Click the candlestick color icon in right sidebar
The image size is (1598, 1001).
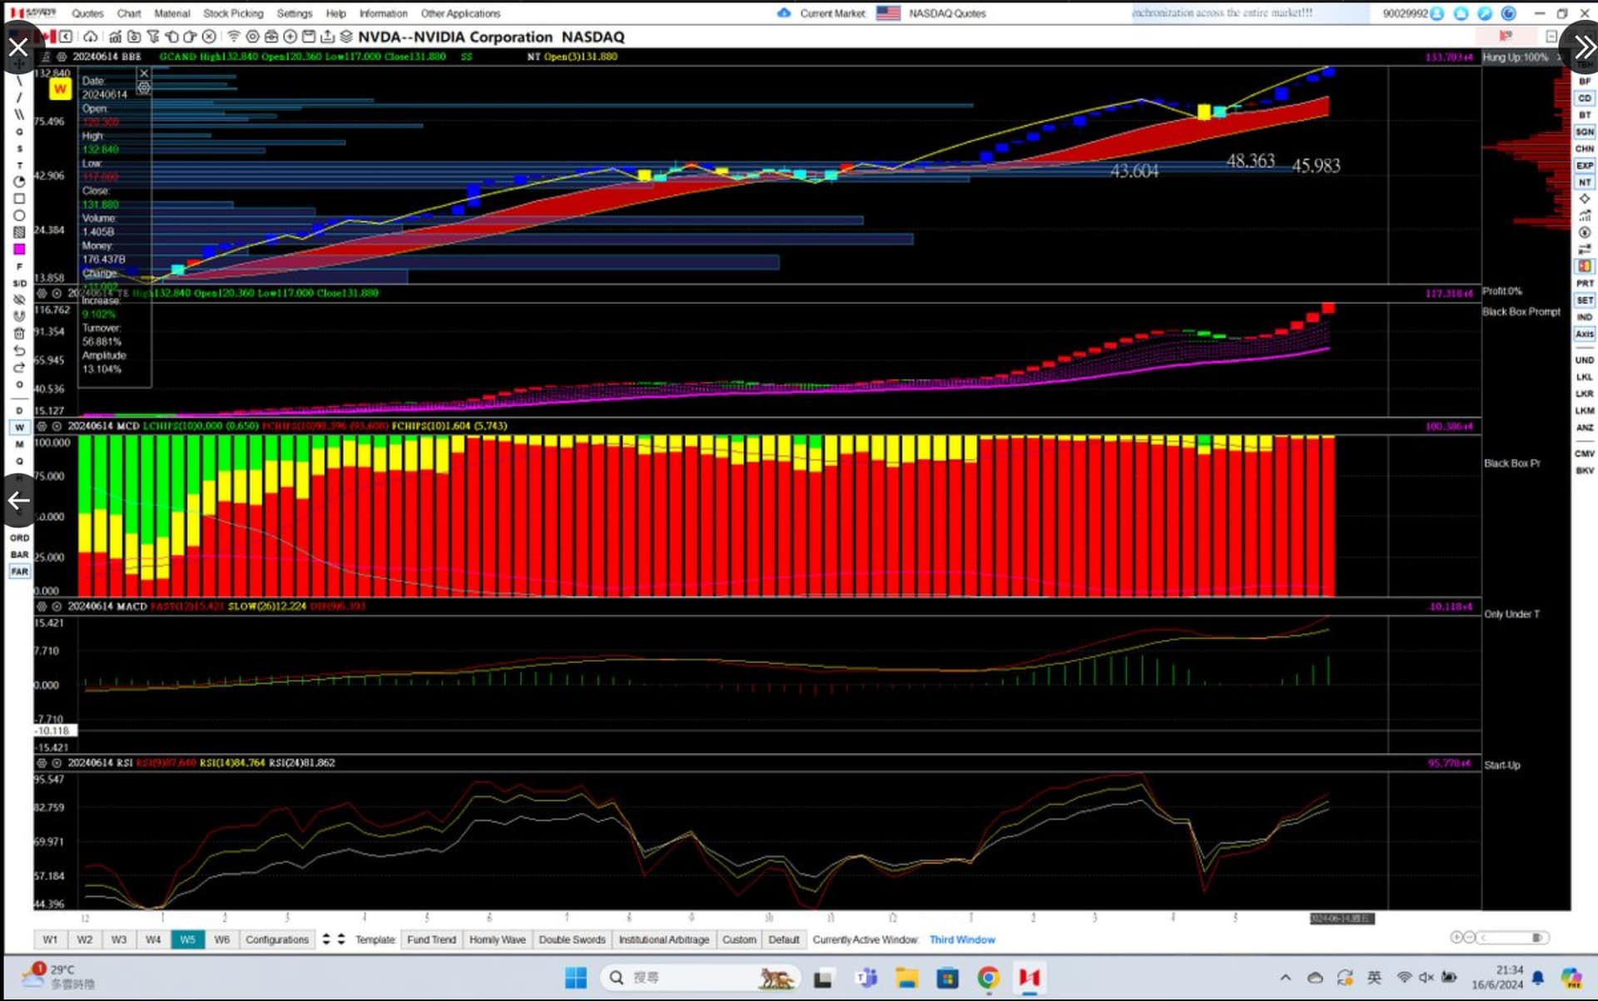tap(1584, 266)
